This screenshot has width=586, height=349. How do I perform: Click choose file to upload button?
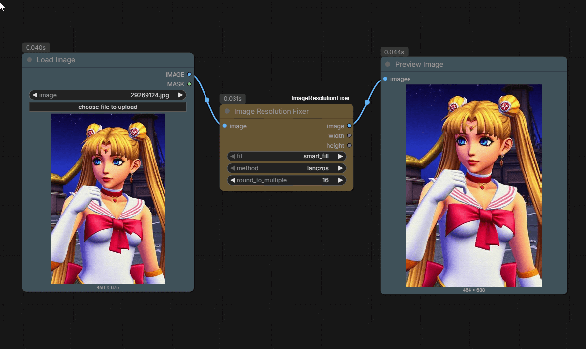pyautogui.click(x=108, y=107)
